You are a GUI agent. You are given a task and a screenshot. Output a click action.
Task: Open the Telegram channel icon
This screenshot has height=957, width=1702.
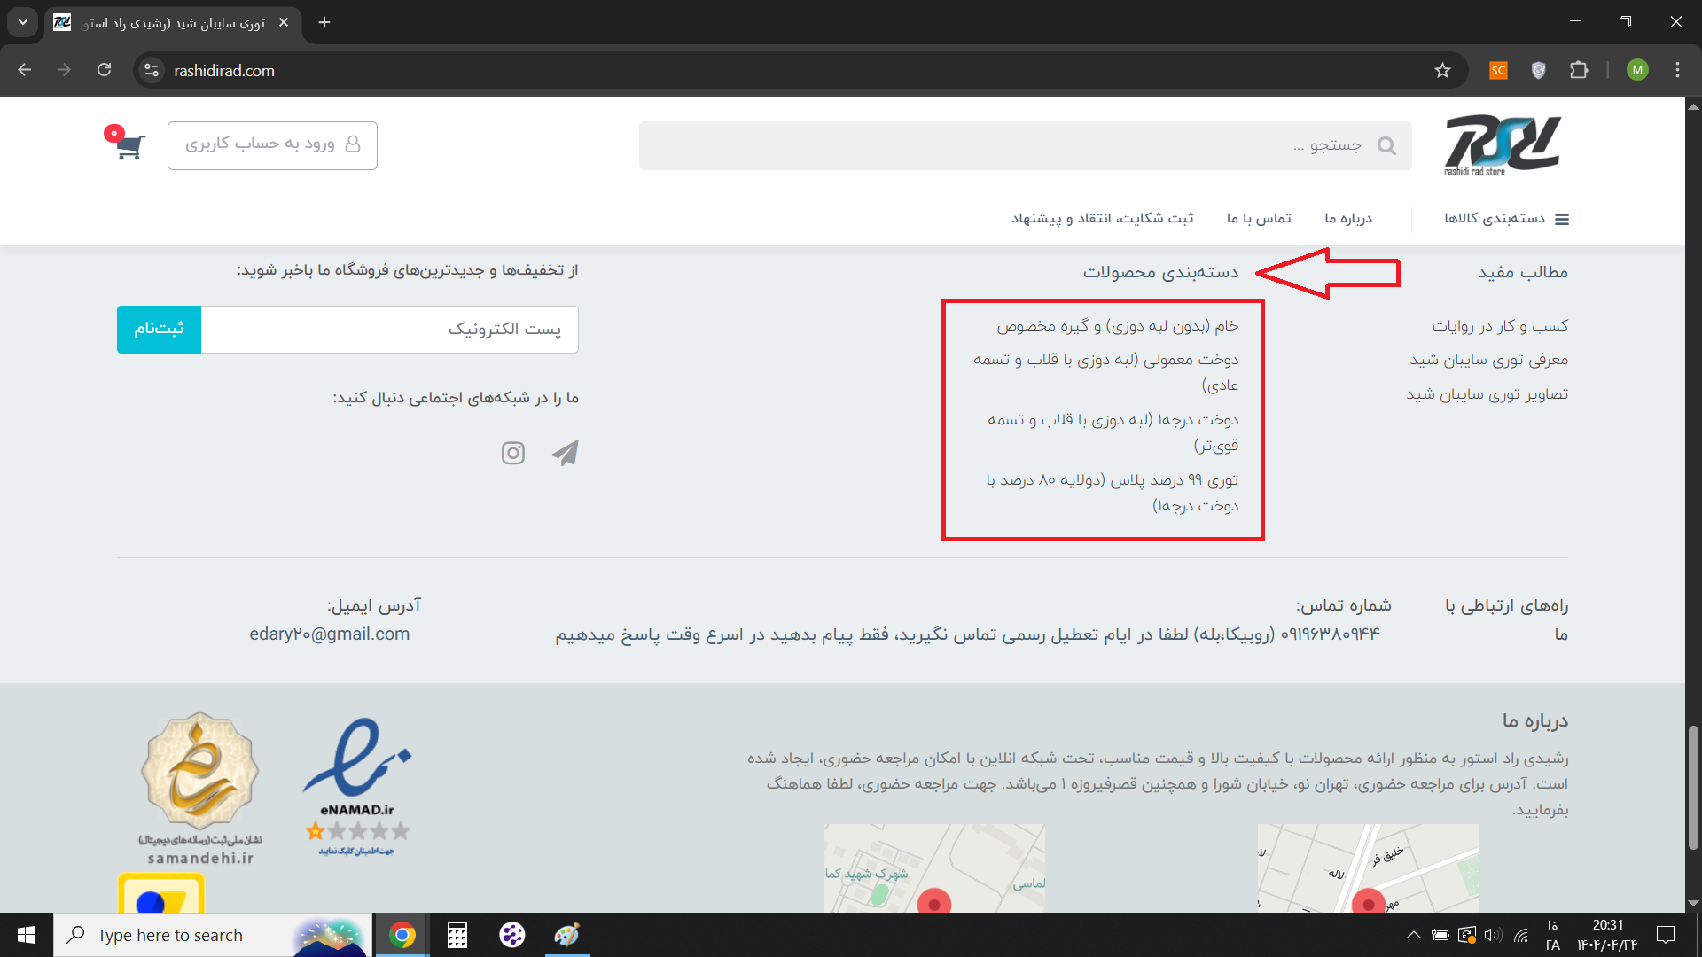pyautogui.click(x=565, y=453)
